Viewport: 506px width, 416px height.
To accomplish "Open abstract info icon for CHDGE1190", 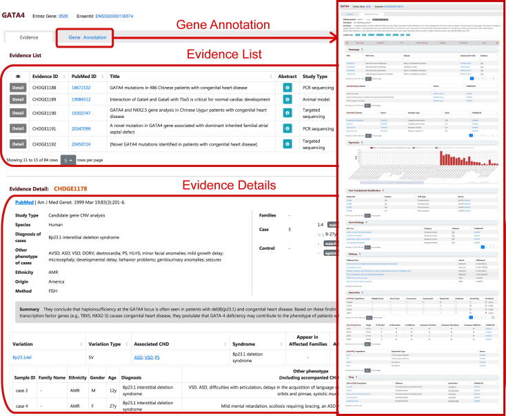I will pos(287,112).
